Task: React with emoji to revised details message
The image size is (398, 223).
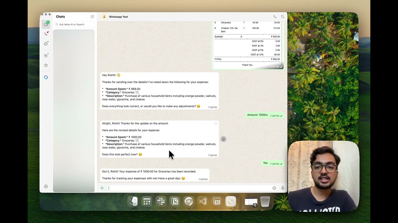Action: tap(223, 139)
